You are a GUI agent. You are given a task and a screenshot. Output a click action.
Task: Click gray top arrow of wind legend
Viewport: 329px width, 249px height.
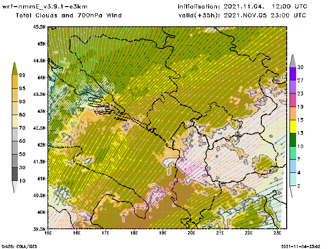coord(293,61)
